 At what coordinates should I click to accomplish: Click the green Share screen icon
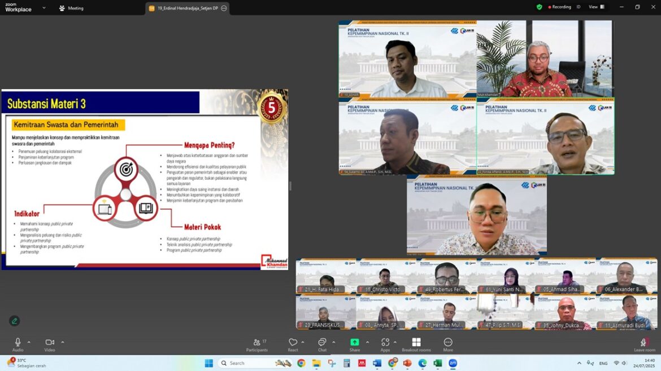click(355, 342)
